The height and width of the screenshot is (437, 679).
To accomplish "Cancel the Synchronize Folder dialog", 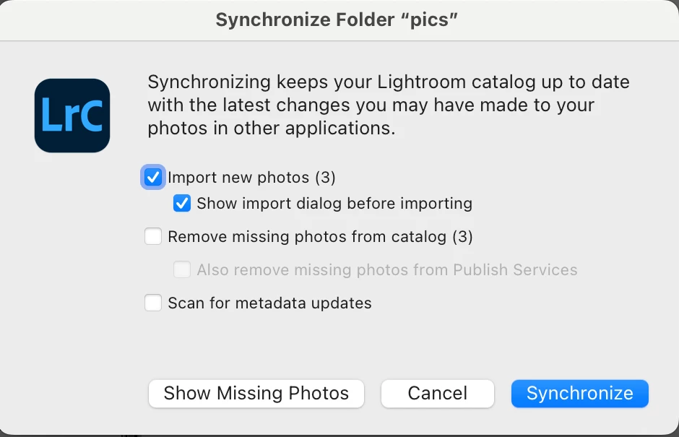I will (x=437, y=394).
